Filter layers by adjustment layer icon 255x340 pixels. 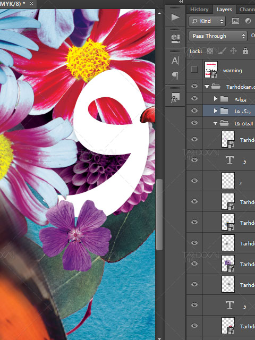[x=248, y=21]
